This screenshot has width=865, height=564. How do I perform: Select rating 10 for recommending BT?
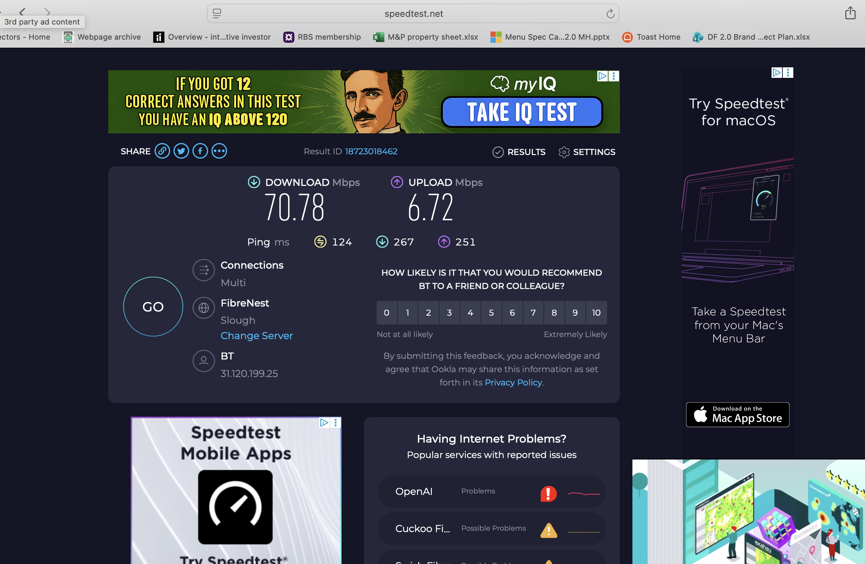(x=596, y=313)
